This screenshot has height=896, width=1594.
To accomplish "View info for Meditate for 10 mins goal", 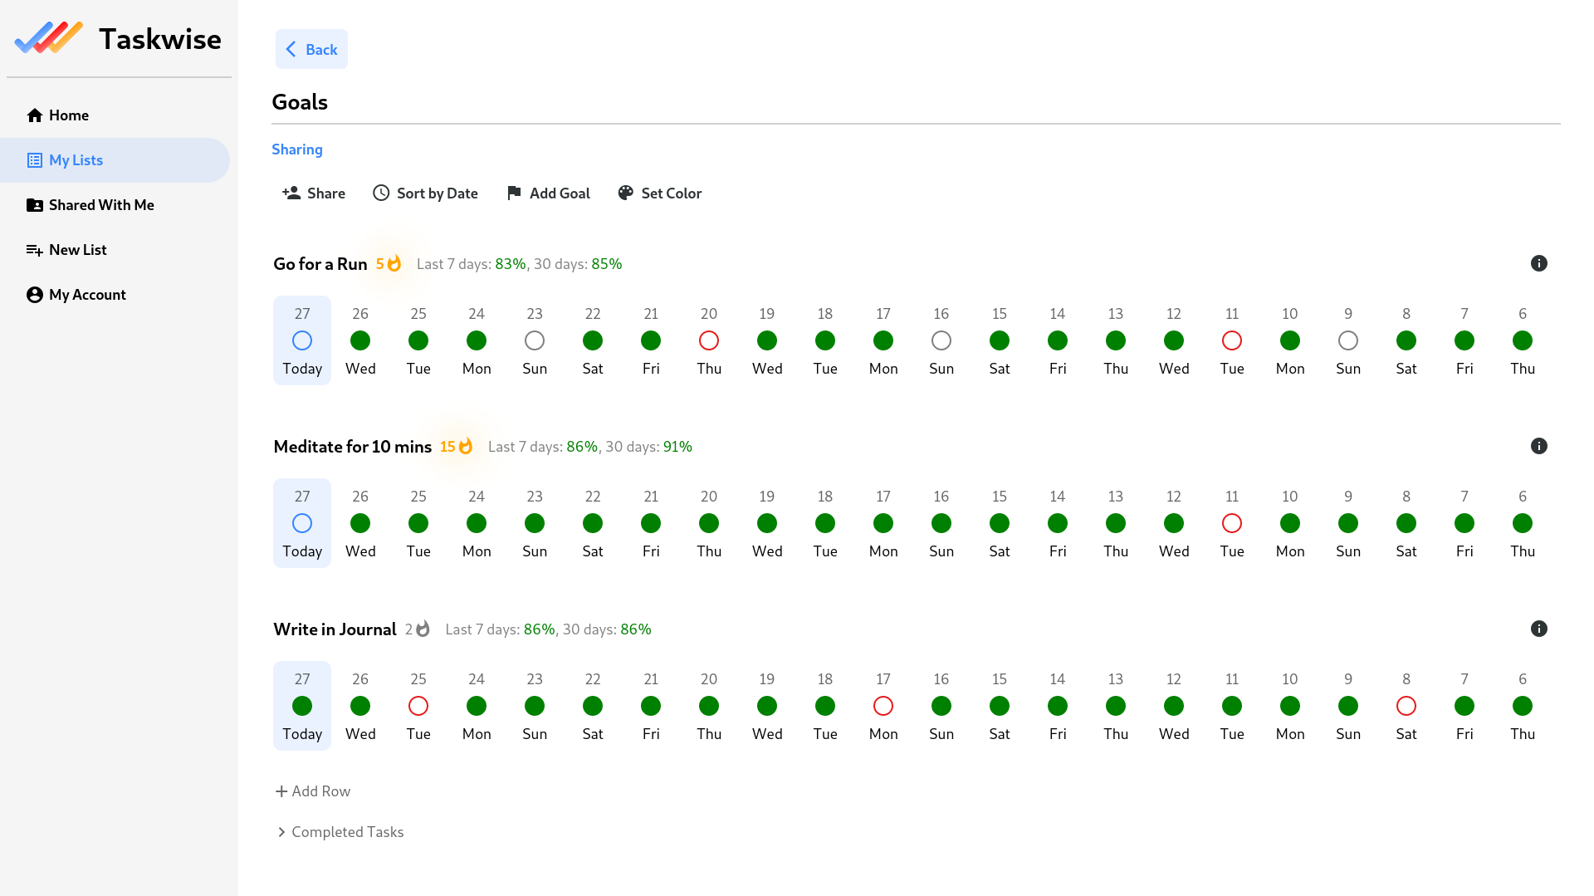I will (x=1539, y=446).
